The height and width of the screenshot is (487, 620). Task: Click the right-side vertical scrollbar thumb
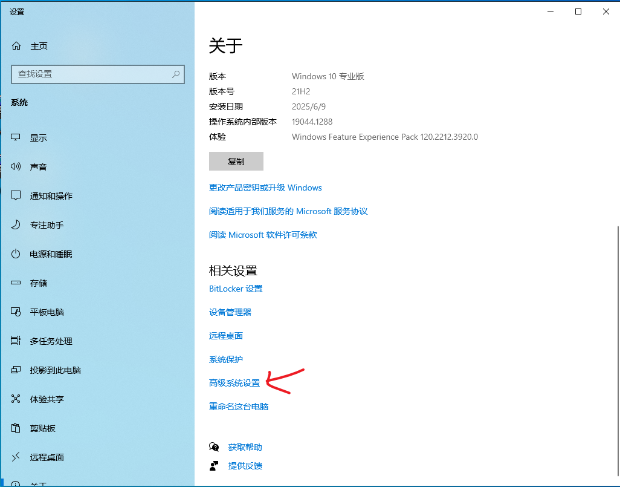(618, 351)
